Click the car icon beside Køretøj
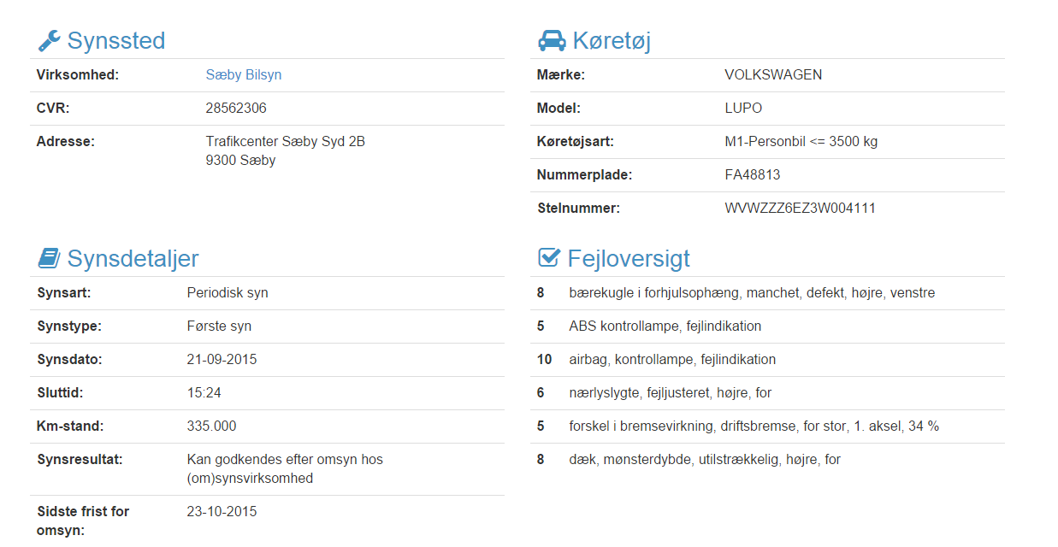The width and height of the screenshot is (1058, 547). point(552,40)
